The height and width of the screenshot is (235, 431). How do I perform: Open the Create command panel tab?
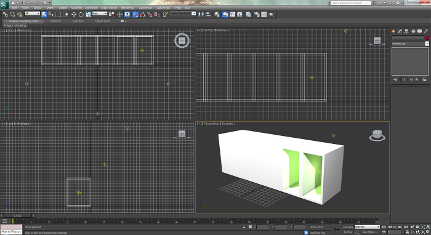[x=393, y=31]
